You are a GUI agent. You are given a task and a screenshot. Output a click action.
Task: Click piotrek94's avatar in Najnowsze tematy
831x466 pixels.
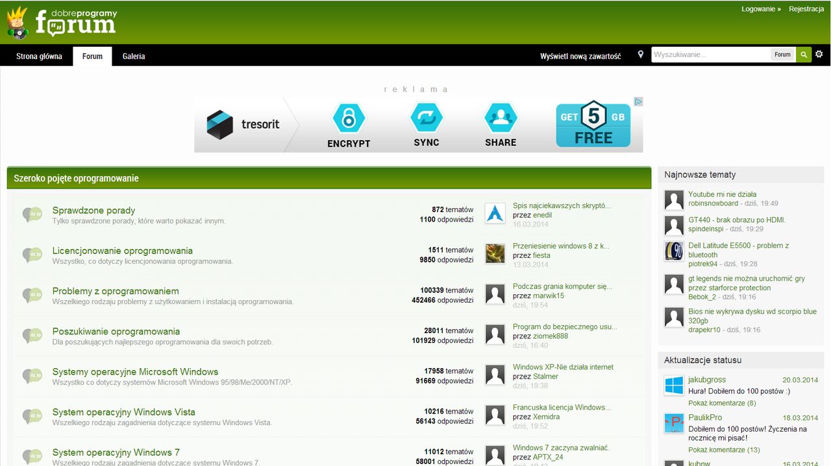[x=674, y=251]
